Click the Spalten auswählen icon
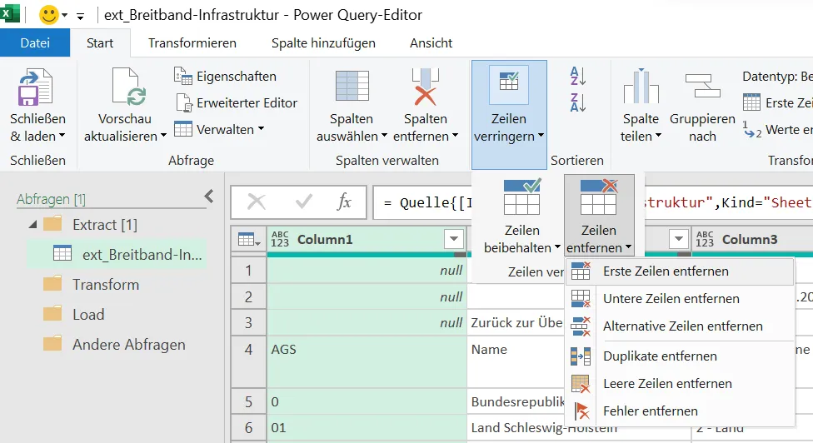This screenshot has height=443, width=813. [352, 86]
